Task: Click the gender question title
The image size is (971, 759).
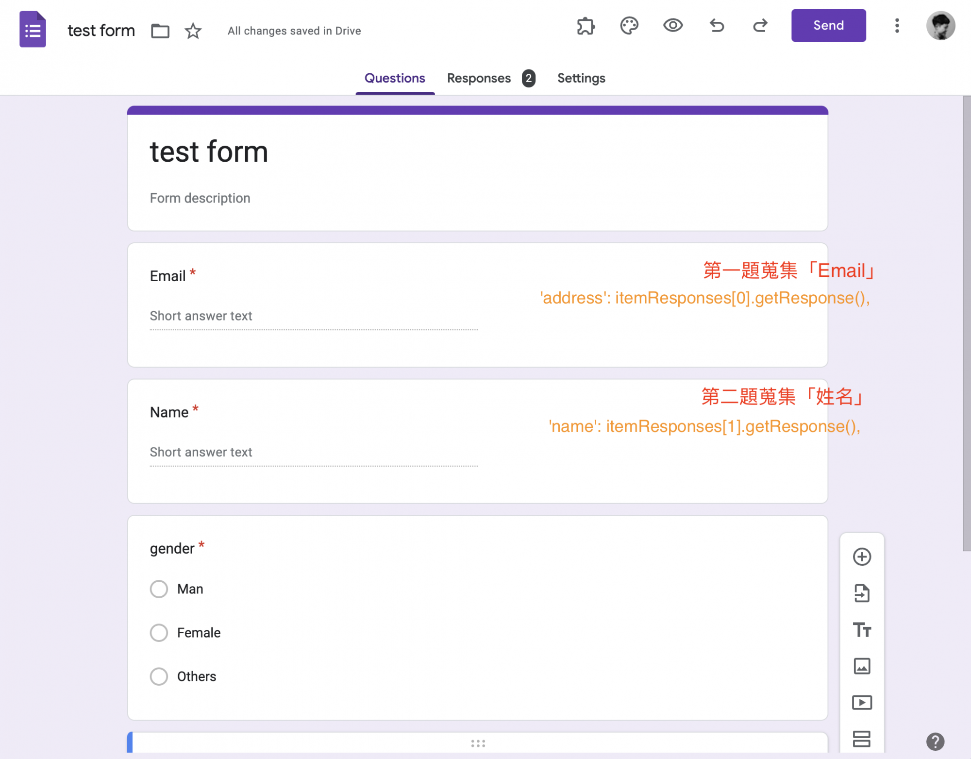Action: coord(172,549)
